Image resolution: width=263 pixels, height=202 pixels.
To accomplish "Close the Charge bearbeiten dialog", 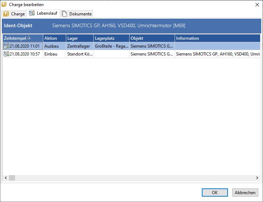I will [257, 5].
